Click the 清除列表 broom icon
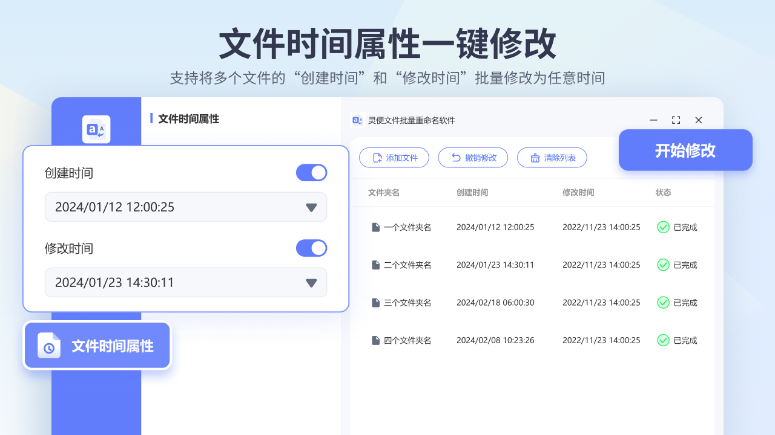Screen dimensions: 775x435 coord(535,157)
